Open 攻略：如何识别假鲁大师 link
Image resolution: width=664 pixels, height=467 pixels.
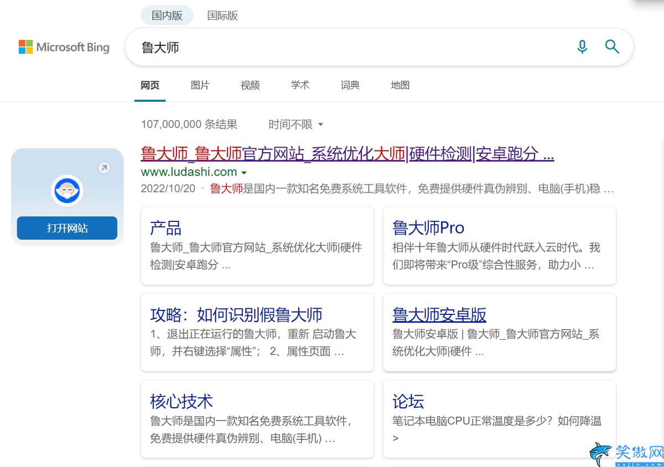(x=236, y=314)
